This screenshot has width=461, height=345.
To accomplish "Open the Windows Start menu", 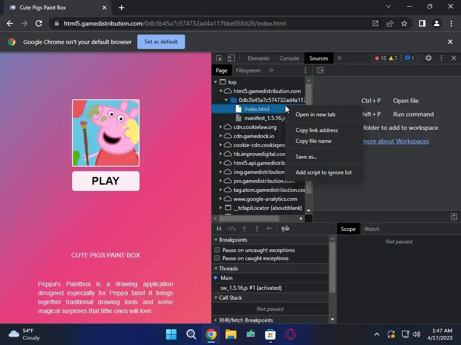I will click(172, 334).
